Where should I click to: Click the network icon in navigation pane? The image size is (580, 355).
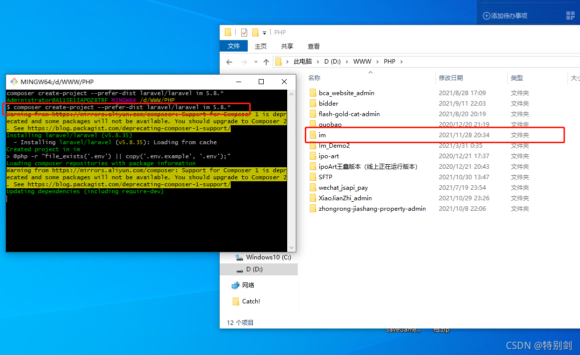coord(236,285)
